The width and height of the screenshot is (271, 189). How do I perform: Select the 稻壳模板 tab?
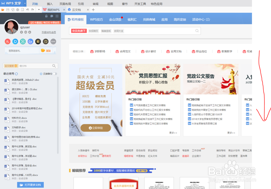tap(76, 20)
